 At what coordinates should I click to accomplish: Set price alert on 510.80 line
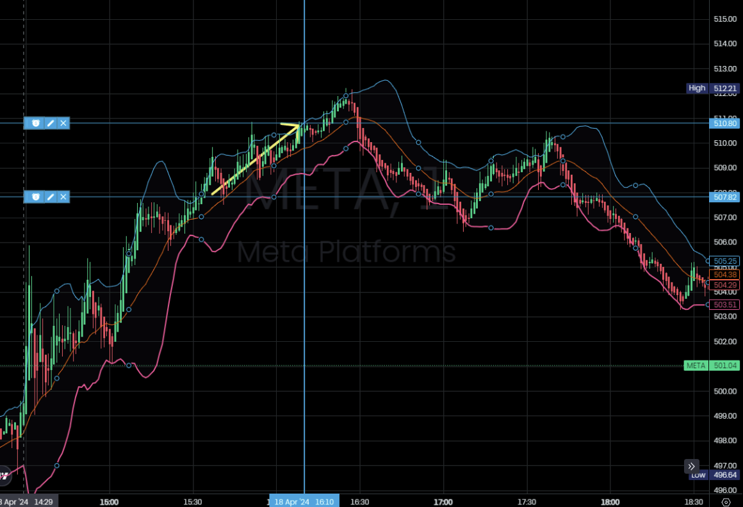click(36, 123)
